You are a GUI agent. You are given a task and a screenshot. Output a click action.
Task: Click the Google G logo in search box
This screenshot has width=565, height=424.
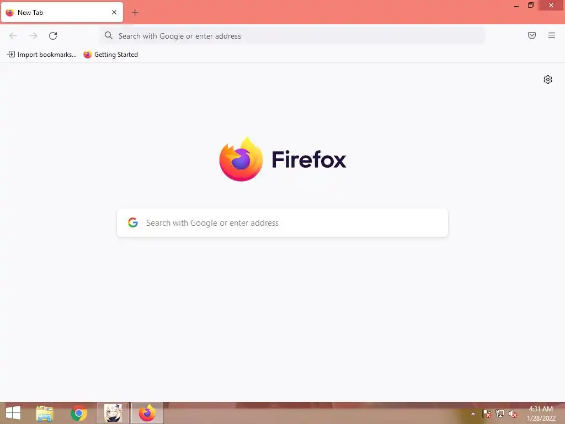tap(133, 222)
